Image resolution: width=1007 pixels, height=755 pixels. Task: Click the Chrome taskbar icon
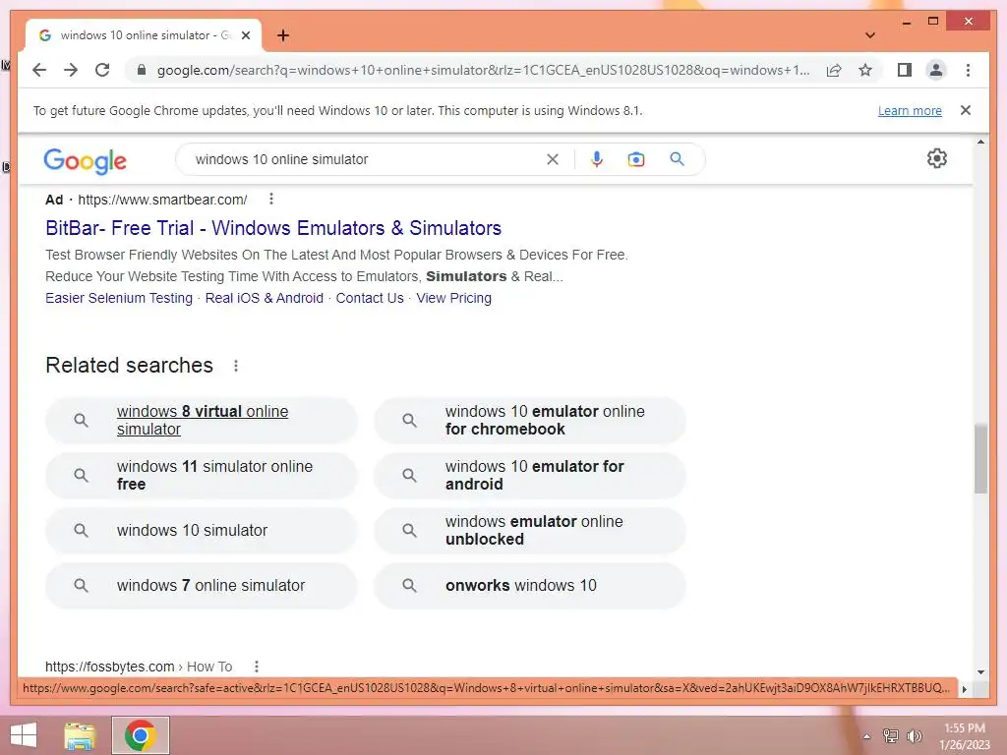tap(141, 735)
